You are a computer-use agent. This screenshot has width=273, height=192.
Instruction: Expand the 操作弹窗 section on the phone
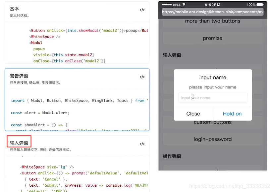[172, 156]
